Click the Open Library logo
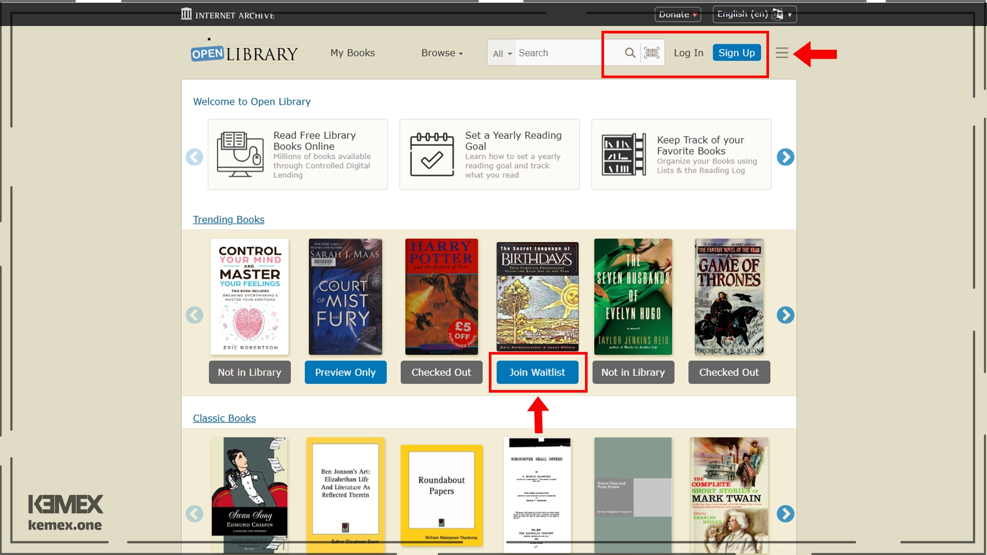The height and width of the screenshot is (555, 987). coord(244,52)
